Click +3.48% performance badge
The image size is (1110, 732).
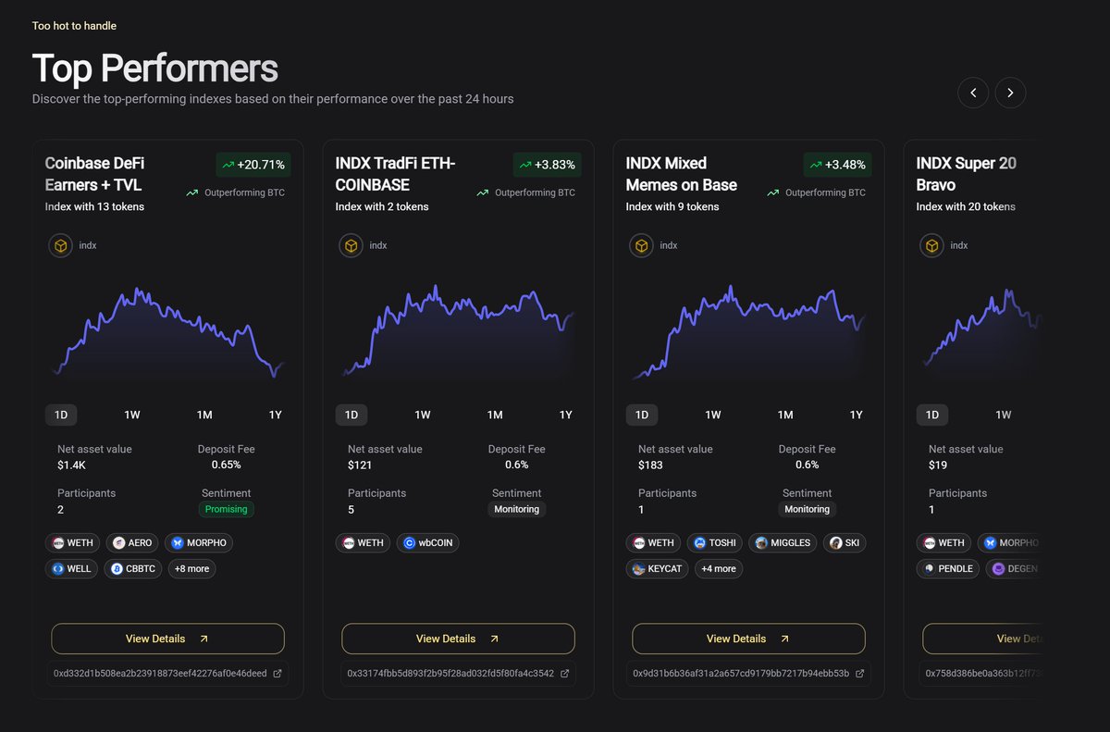point(838,165)
